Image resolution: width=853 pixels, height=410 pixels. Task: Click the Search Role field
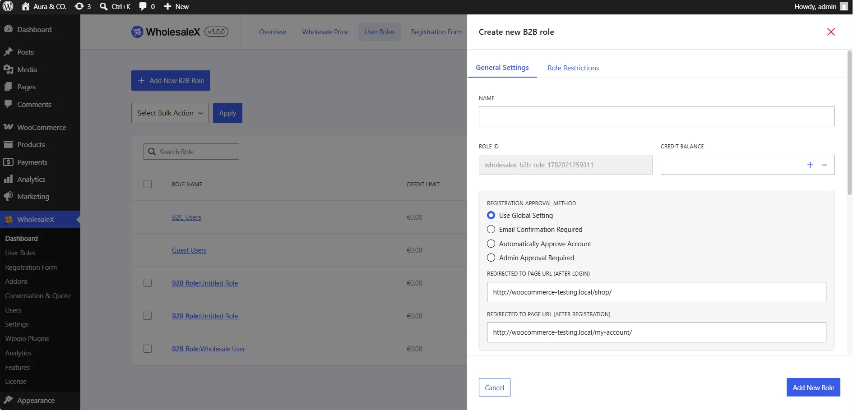[191, 152]
